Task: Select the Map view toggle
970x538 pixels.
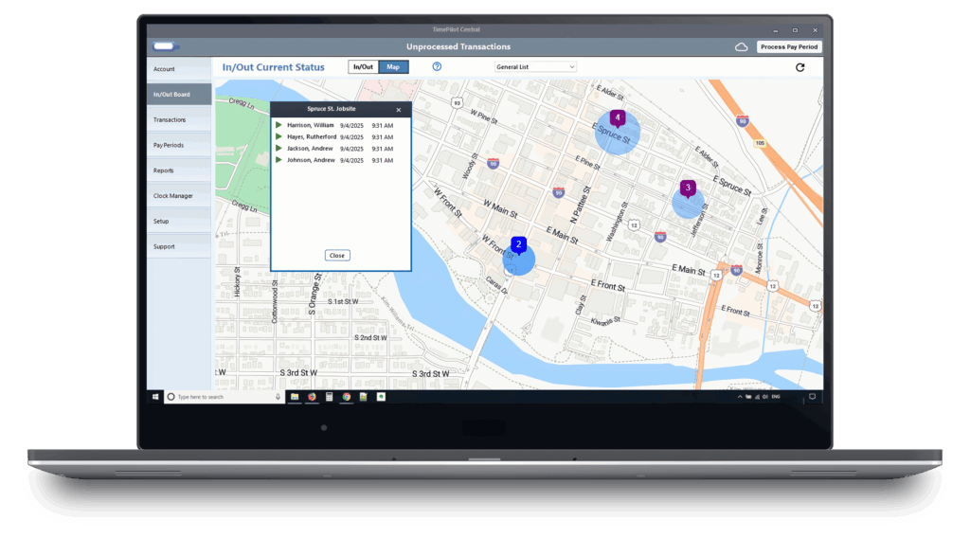Action: 393,67
